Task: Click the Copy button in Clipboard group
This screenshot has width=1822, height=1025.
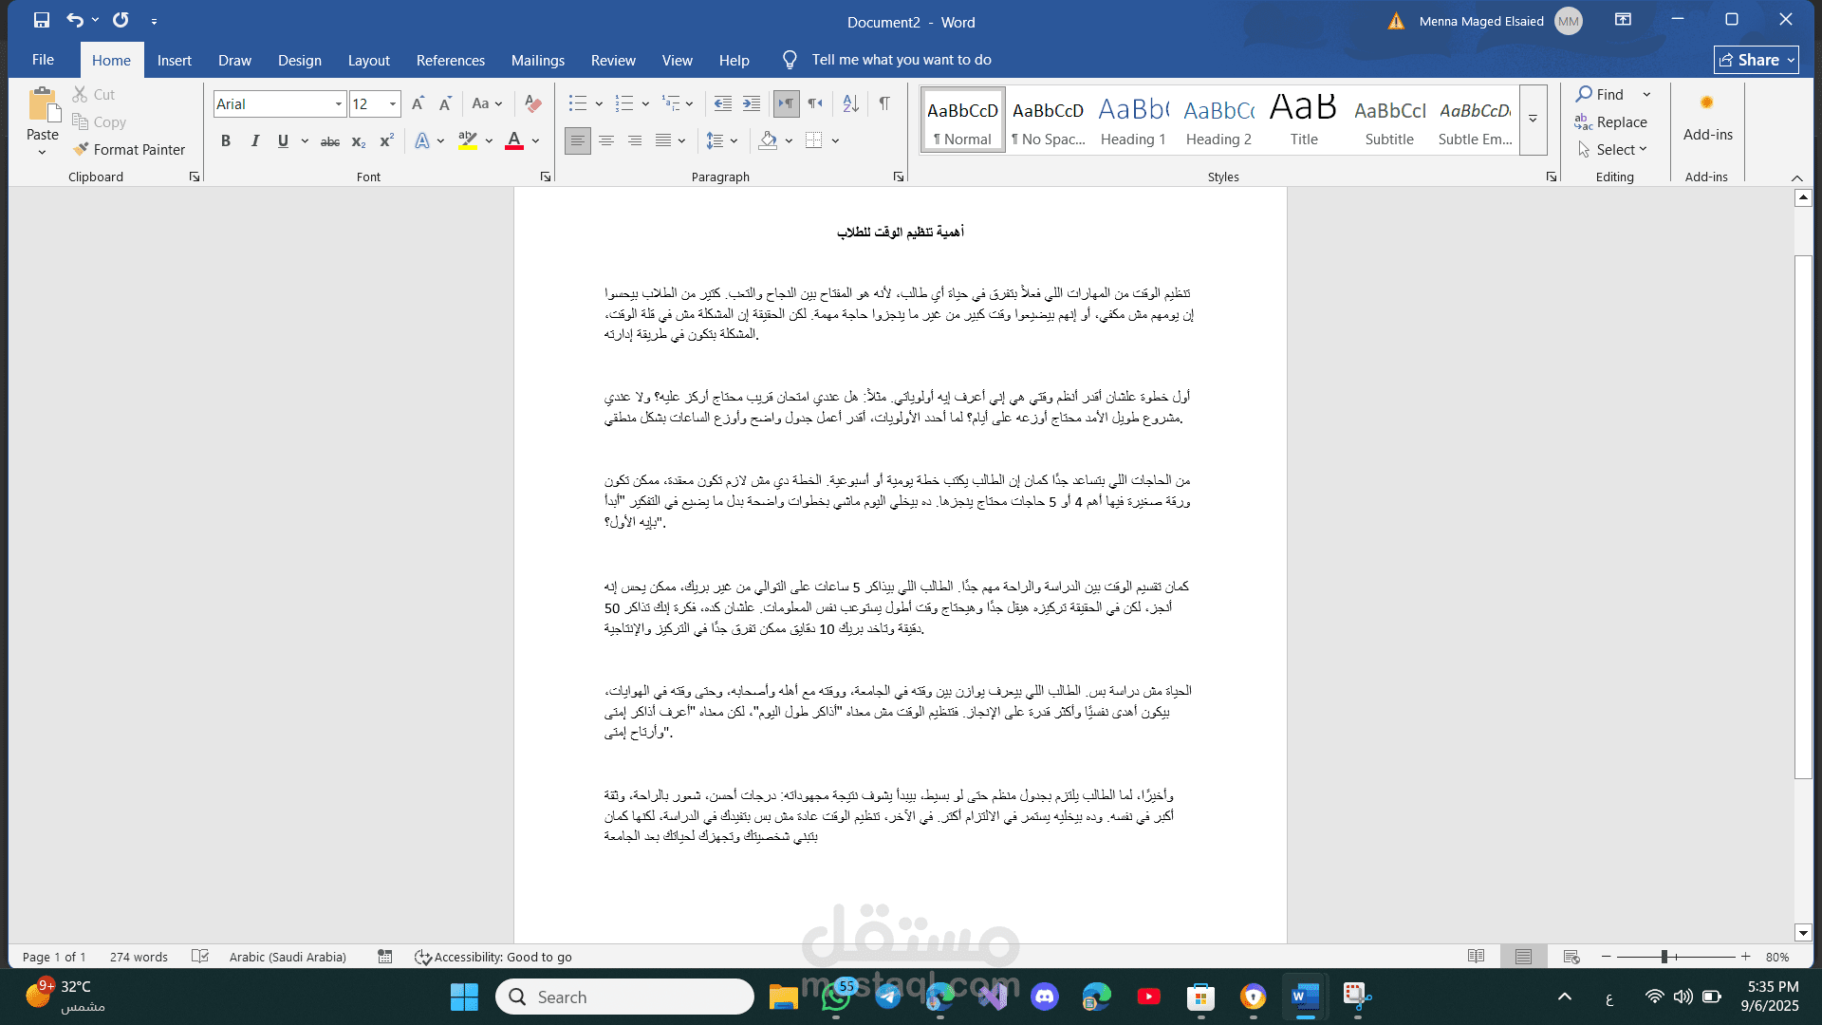Action: [99, 121]
